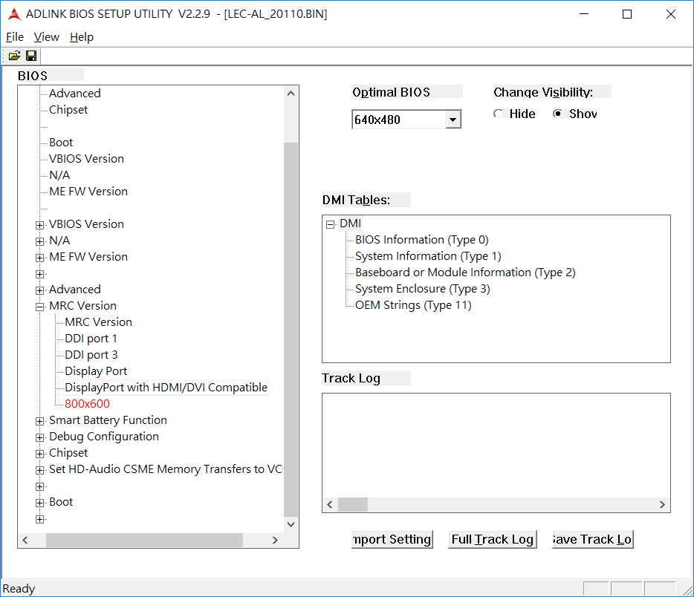Open the Help menu

pyautogui.click(x=82, y=37)
